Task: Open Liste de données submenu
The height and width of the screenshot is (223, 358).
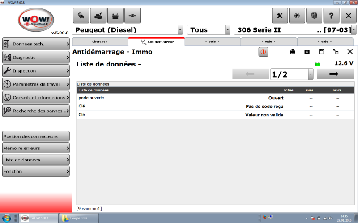Action: [x=36, y=160]
